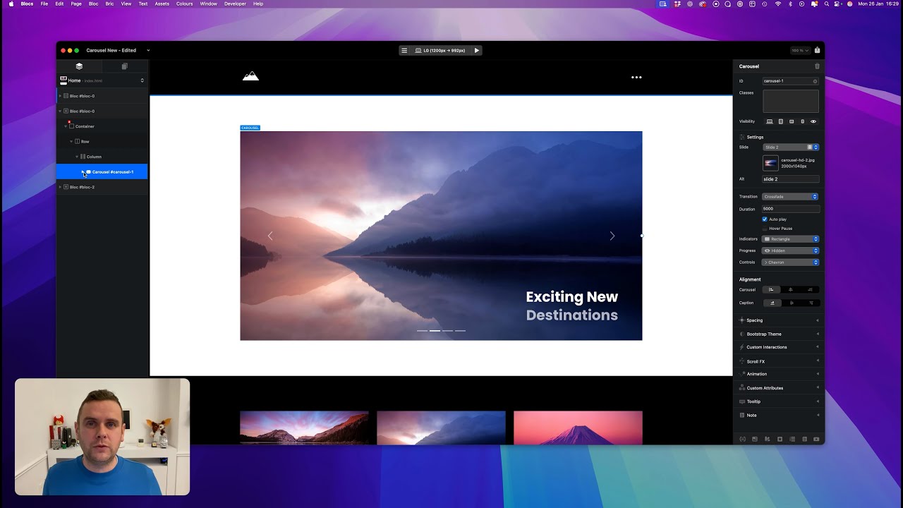Select the Row item in layer tree
The width and height of the screenshot is (903, 508).
point(85,142)
